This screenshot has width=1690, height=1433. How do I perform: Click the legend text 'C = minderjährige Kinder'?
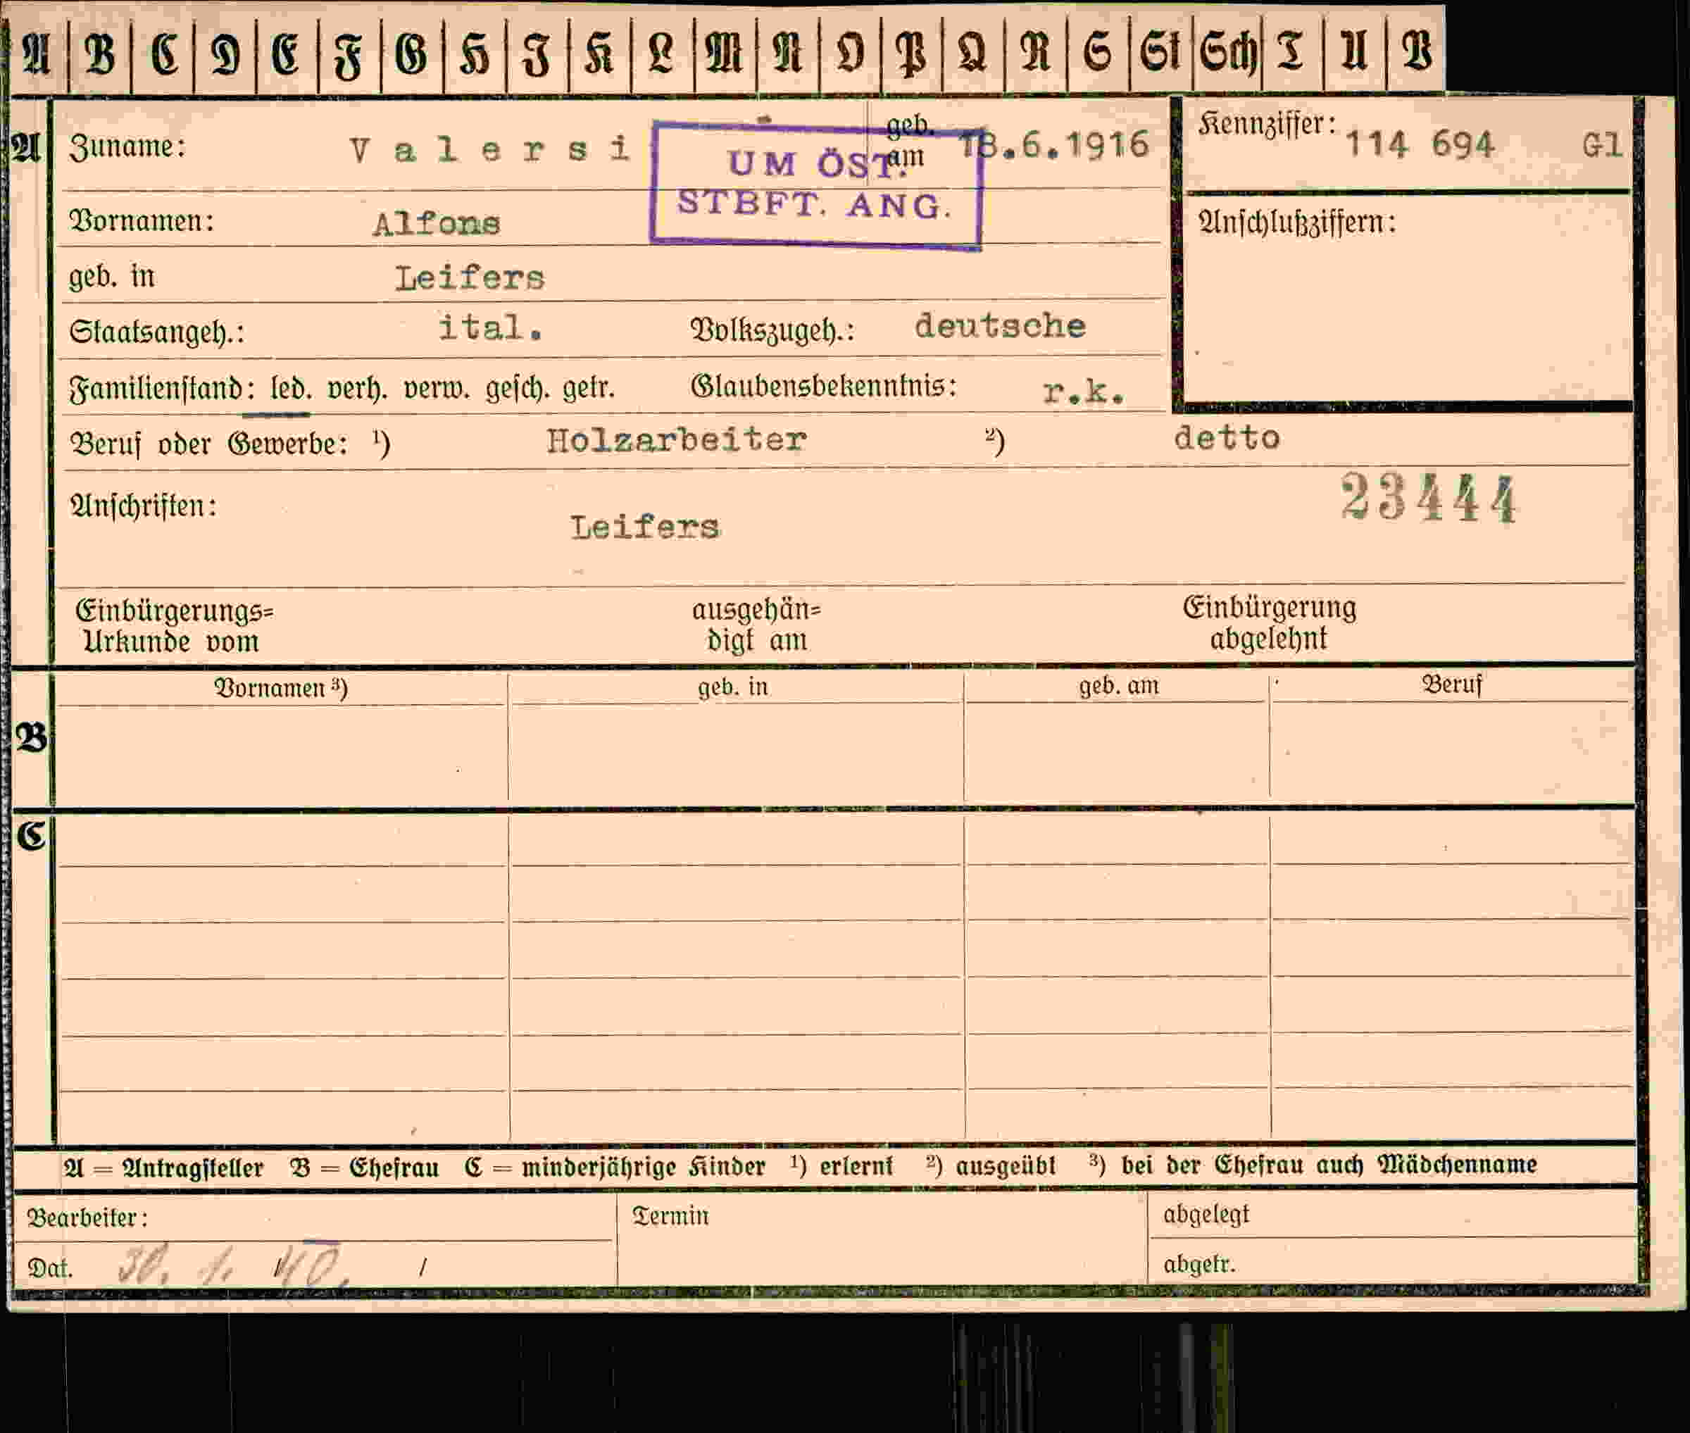pyautogui.click(x=615, y=1168)
